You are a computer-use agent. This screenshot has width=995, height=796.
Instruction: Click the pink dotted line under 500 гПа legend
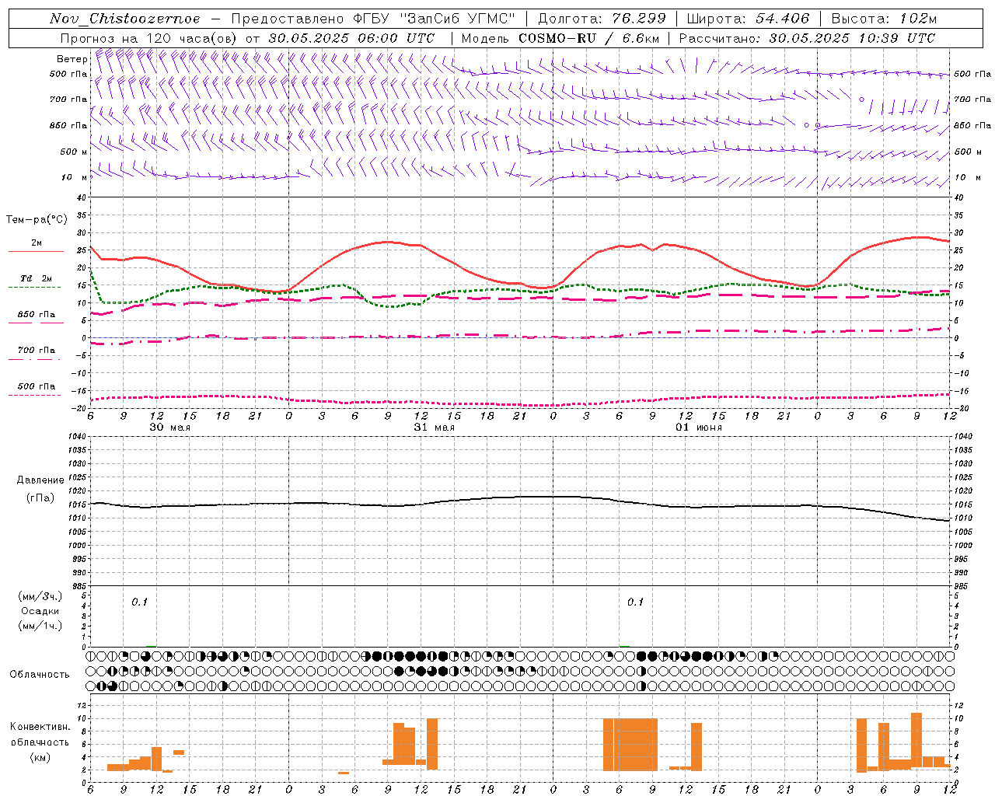(x=34, y=395)
